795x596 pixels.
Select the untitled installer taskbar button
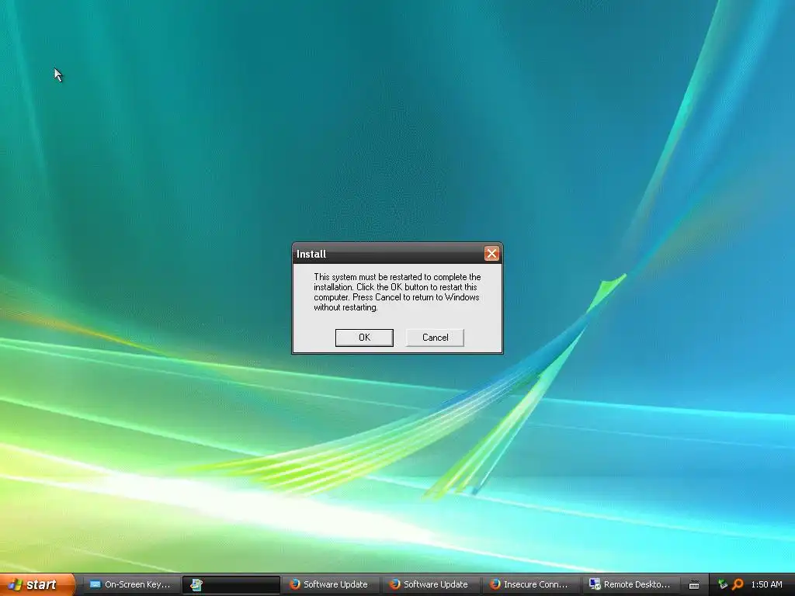pyautogui.click(x=231, y=584)
